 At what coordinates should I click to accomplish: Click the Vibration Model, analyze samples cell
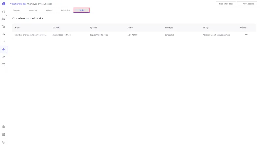point(216,35)
